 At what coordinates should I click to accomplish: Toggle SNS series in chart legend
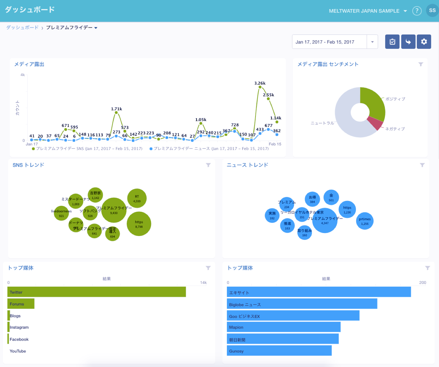(87, 149)
